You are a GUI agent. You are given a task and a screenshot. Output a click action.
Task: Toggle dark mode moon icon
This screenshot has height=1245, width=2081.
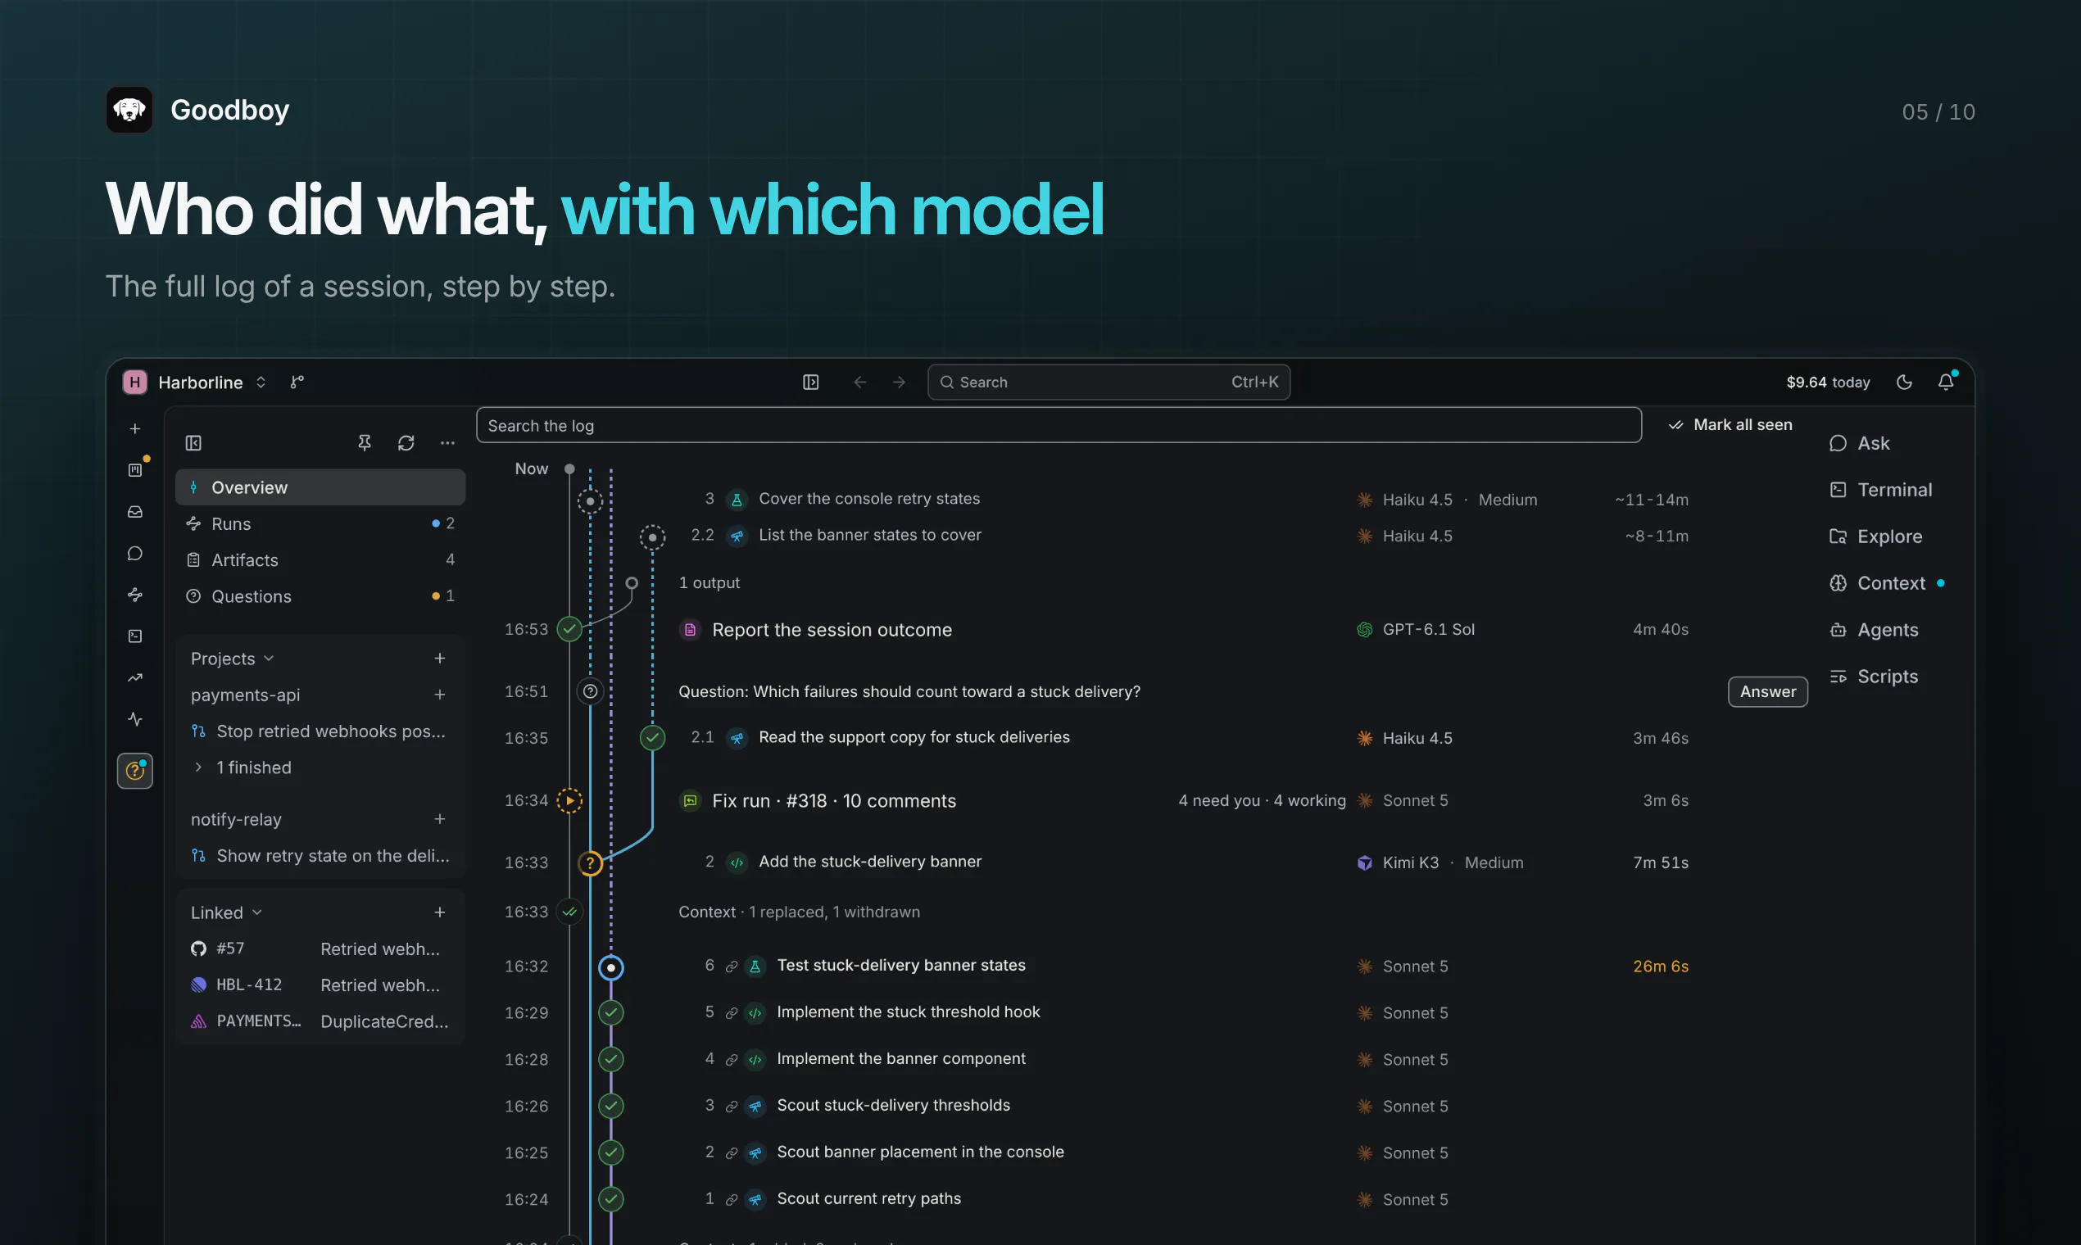pos(1905,383)
